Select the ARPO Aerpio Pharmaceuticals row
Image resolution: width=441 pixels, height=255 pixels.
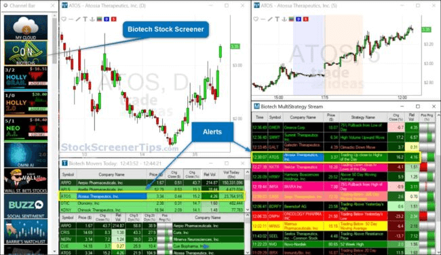152,182
